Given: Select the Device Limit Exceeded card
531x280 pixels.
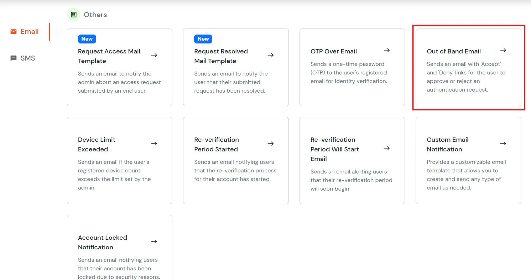Looking at the screenshot, I should pyautogui.click(x=119, y=160).
